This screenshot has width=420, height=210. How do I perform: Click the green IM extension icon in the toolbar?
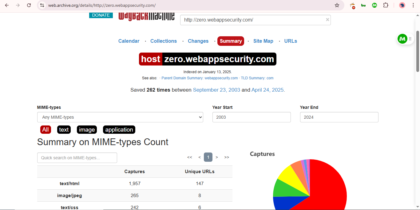[x=374, y=5]
